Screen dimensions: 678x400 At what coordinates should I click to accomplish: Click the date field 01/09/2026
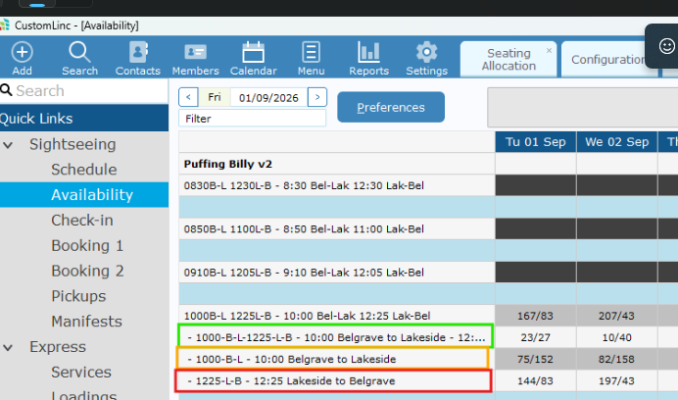click(269, 97)
